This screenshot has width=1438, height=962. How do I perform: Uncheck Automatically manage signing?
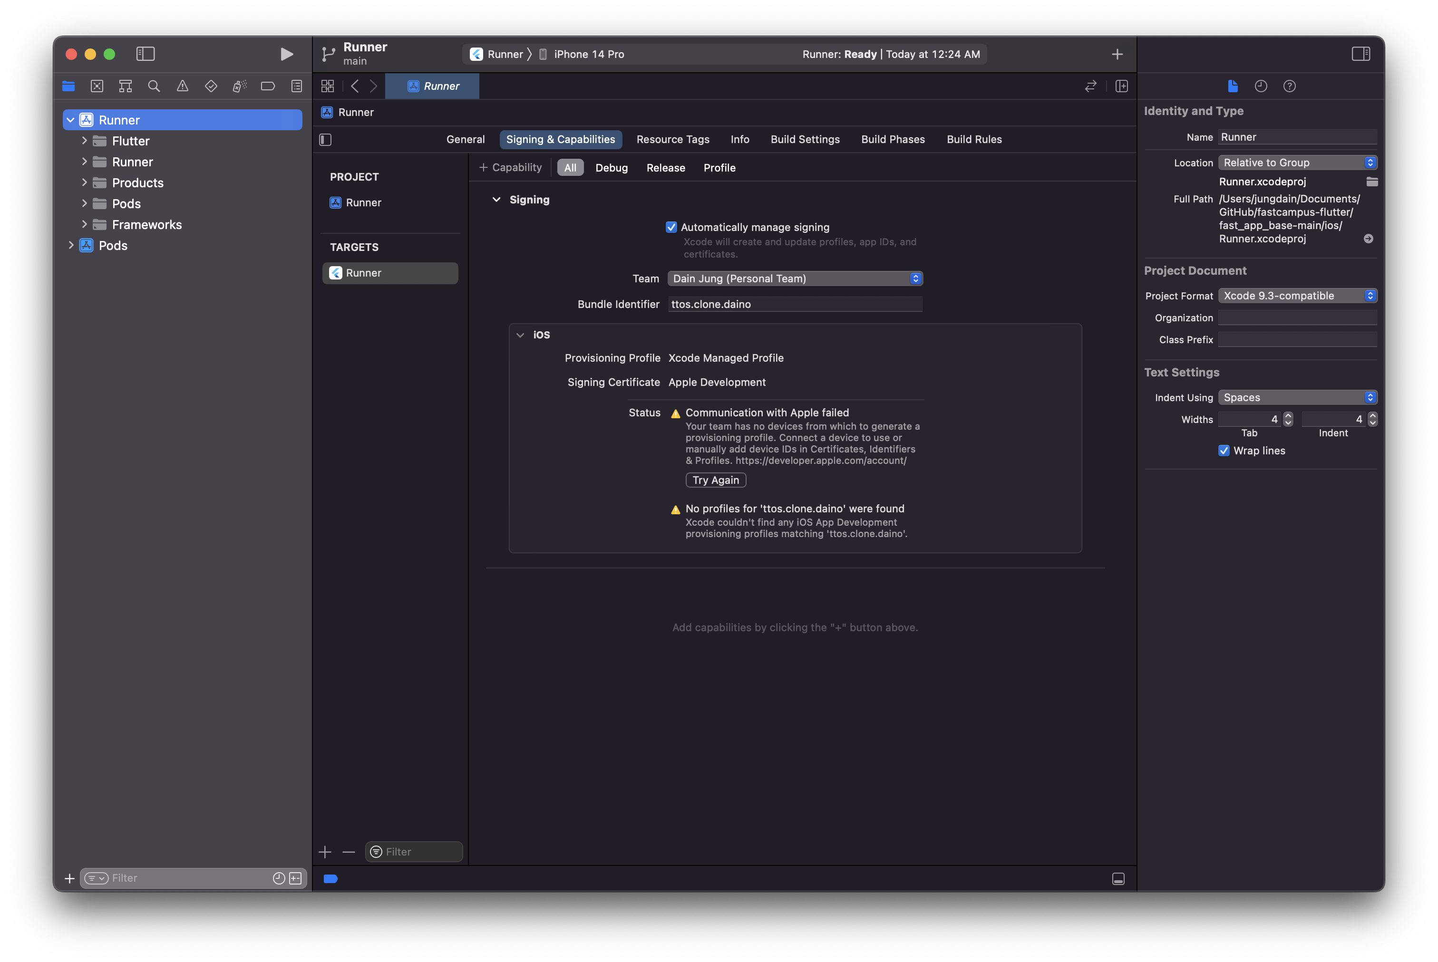coord(671,227)
